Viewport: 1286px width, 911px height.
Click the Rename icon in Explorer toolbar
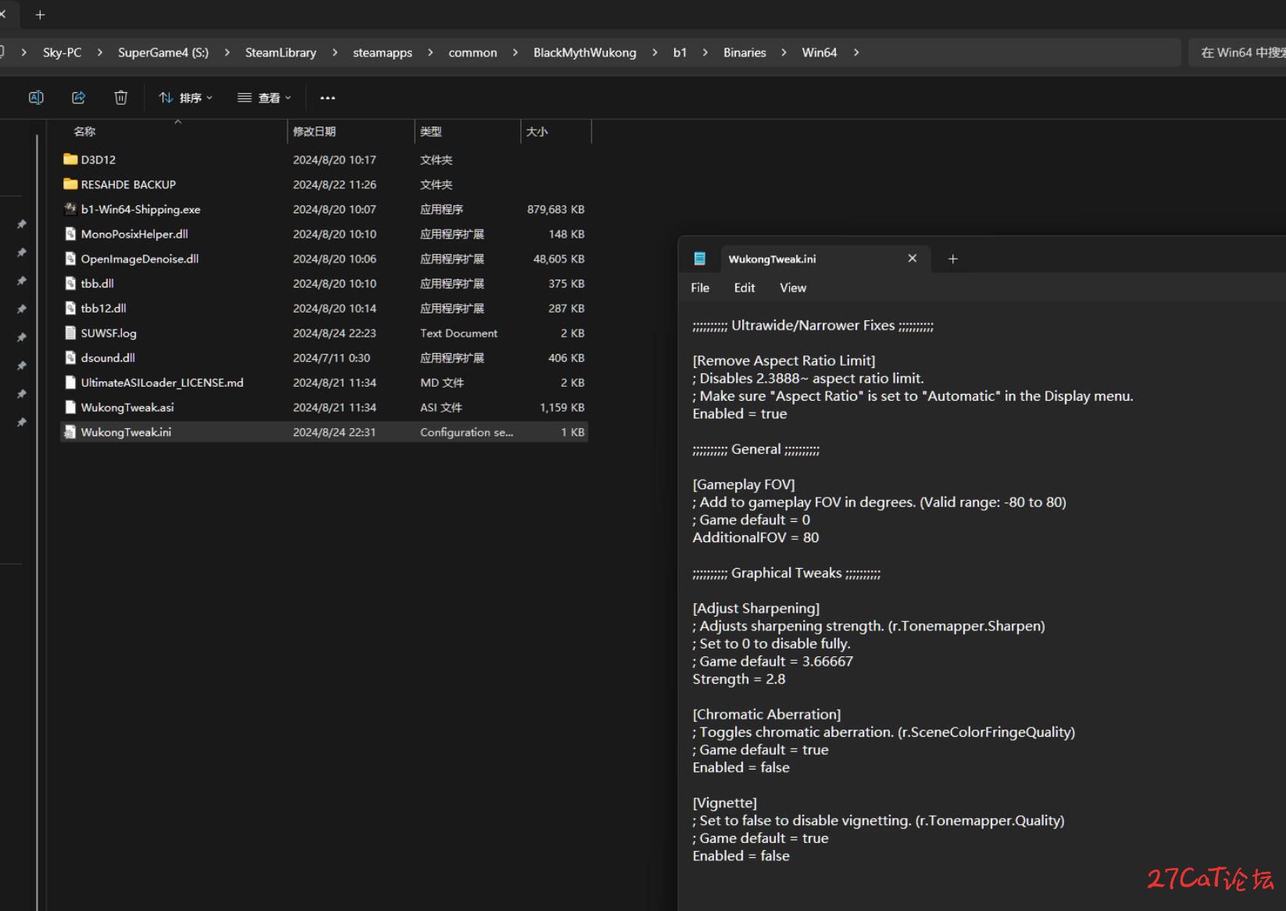coord(36,98)
